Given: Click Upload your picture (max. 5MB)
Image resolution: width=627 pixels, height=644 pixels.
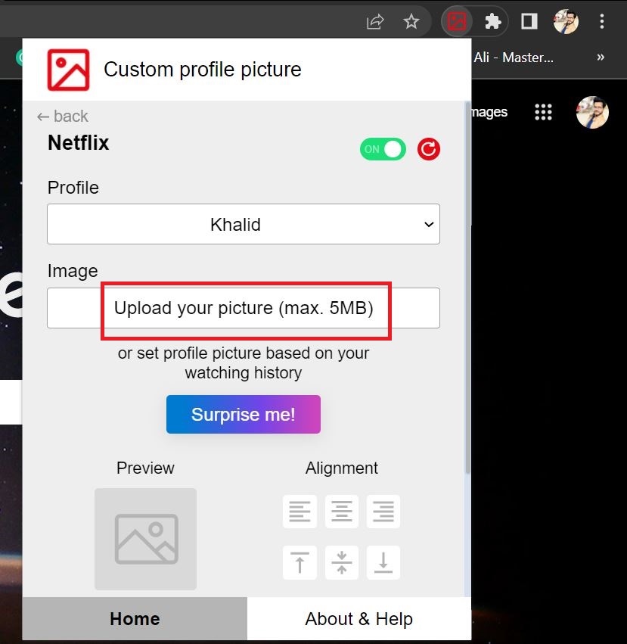Looking at the screenshot, I should tap(244, 308).
